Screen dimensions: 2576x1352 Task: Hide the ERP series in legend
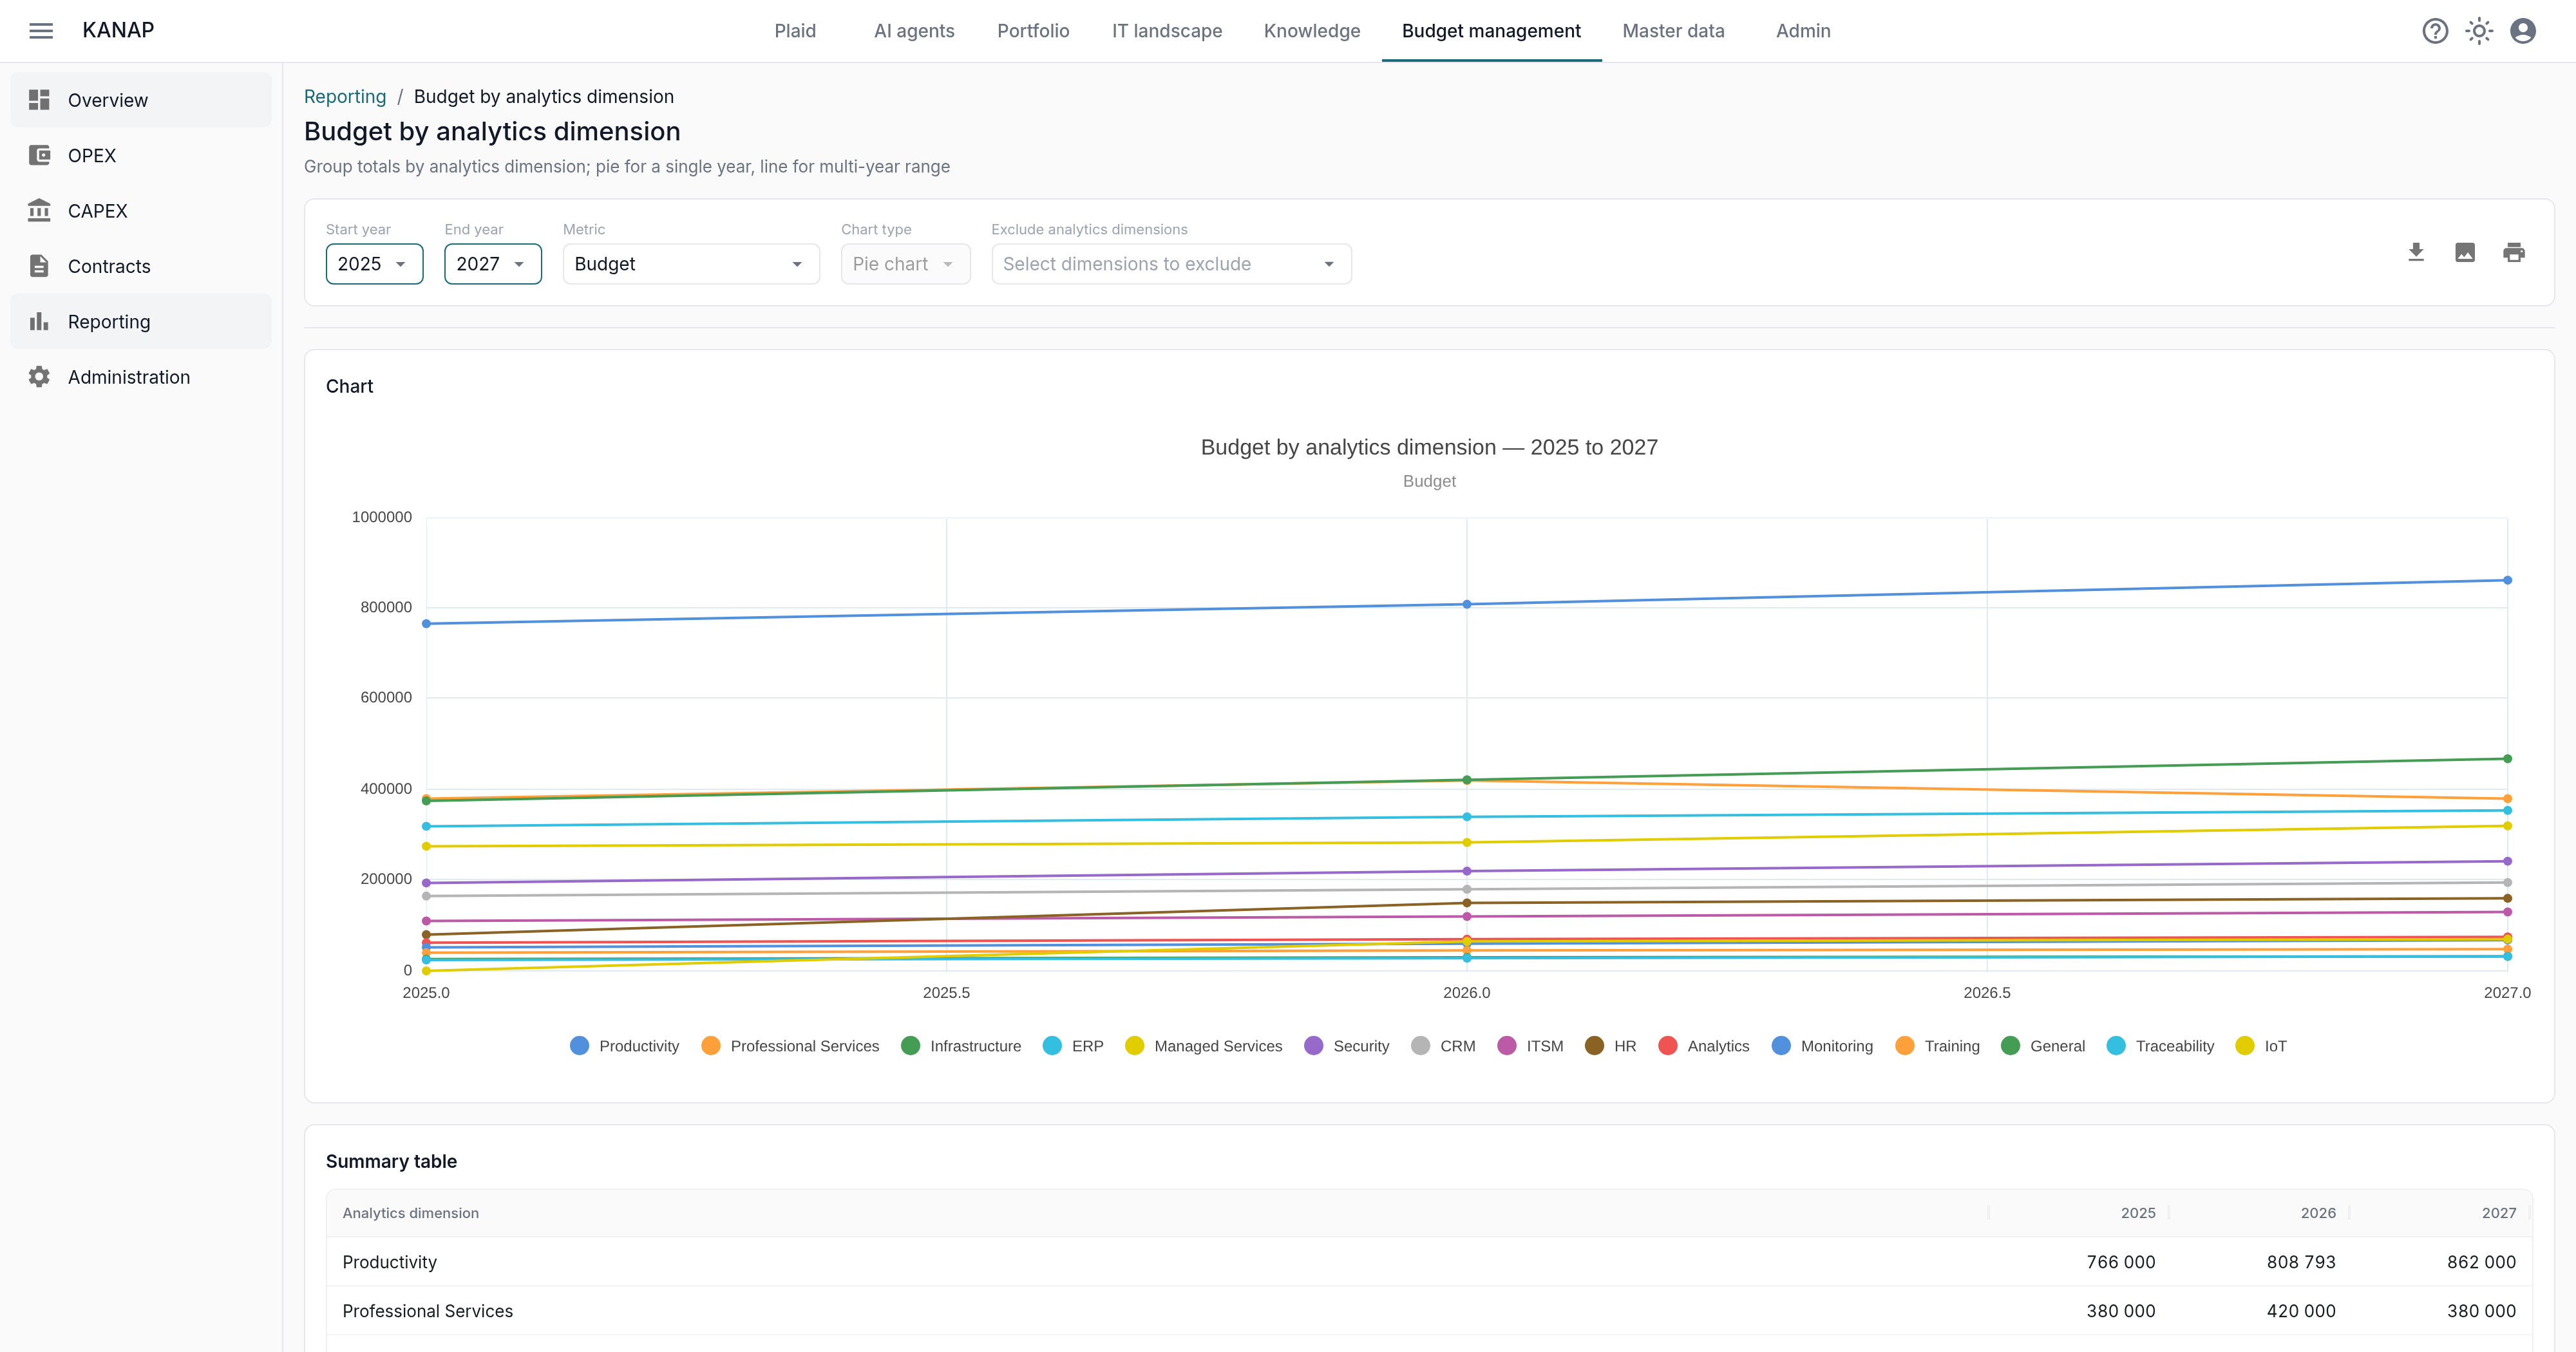click(1073, 1046)
